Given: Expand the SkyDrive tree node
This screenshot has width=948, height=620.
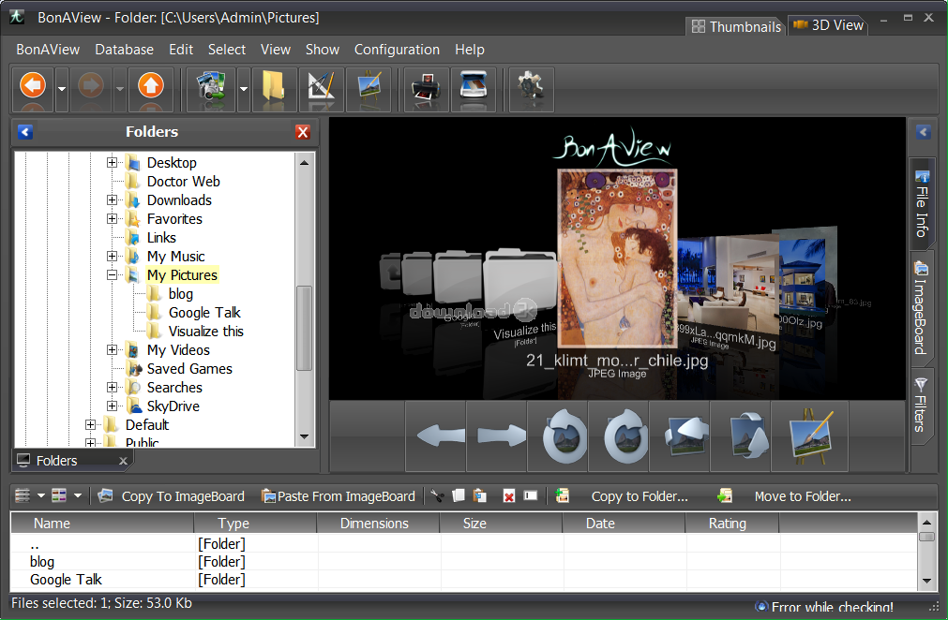Looking at the screenshot, I should [x=112, y=406].
